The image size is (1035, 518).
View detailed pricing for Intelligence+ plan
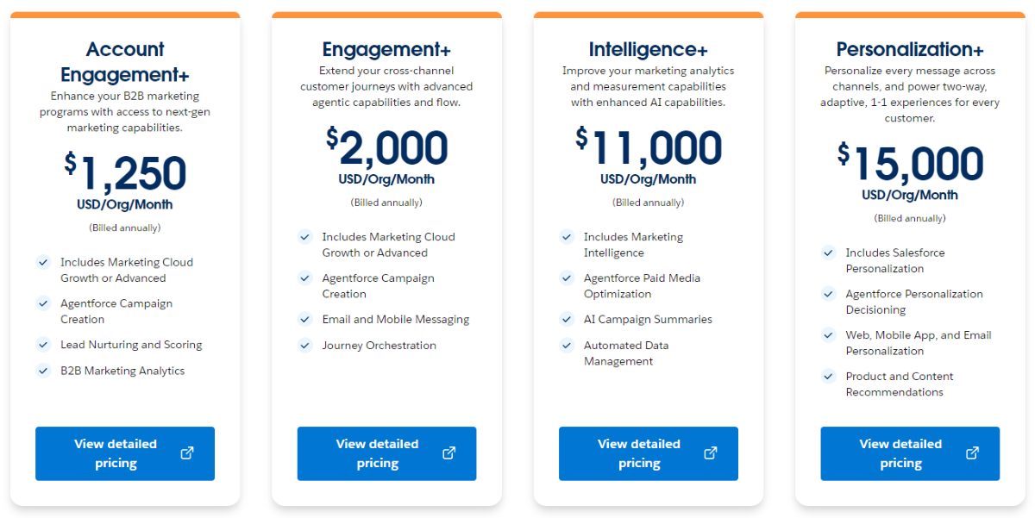click(x=639, y=453)
